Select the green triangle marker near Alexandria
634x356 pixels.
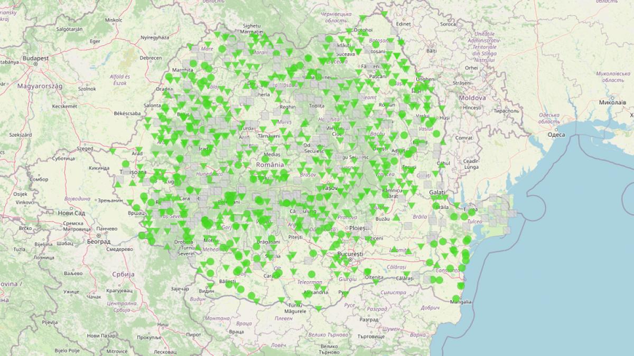pos(317,287)
